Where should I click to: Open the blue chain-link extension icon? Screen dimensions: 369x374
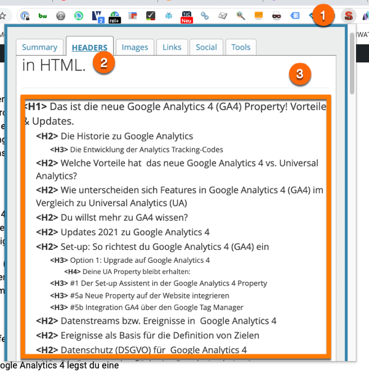click(x=205, y=16)
